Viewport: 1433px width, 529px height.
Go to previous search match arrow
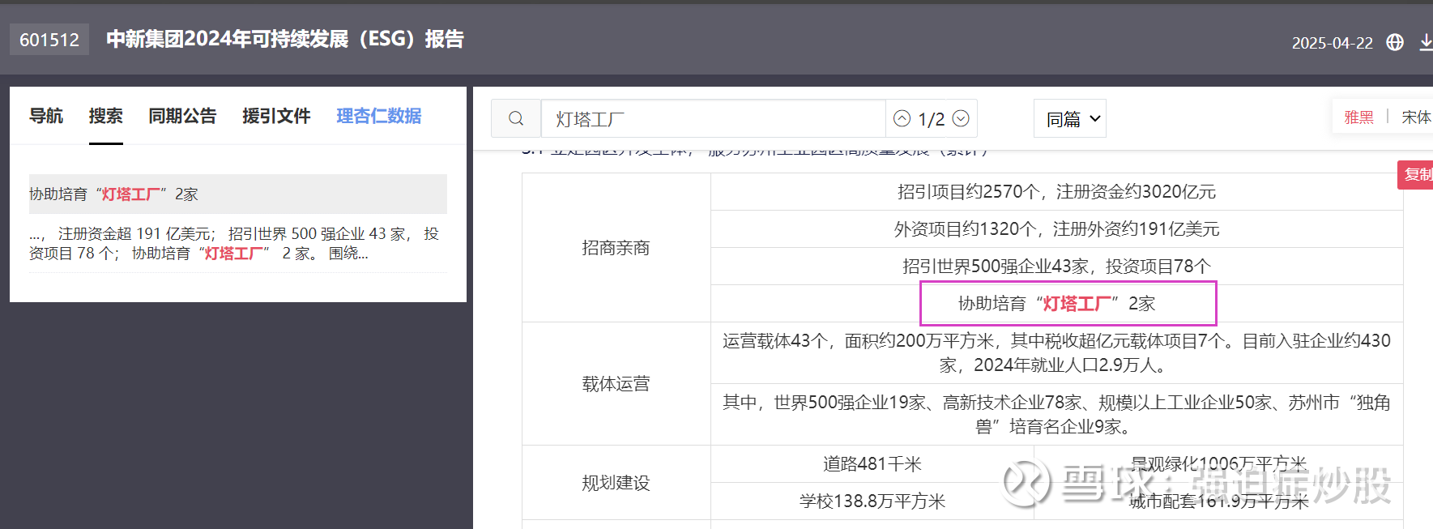(902, 119)
